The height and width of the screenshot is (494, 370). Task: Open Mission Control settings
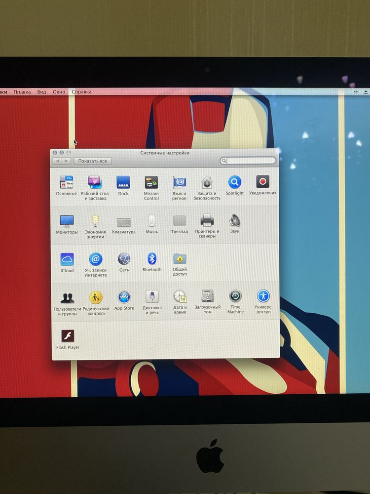pyautogui.click(x=151, y=182)
